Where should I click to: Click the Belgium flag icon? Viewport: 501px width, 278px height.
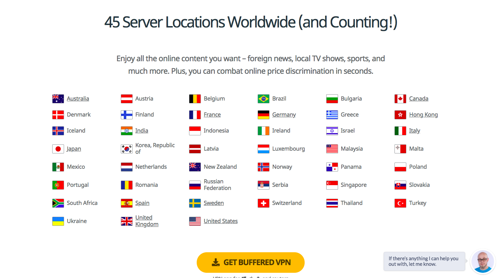[x=195, y=99]
